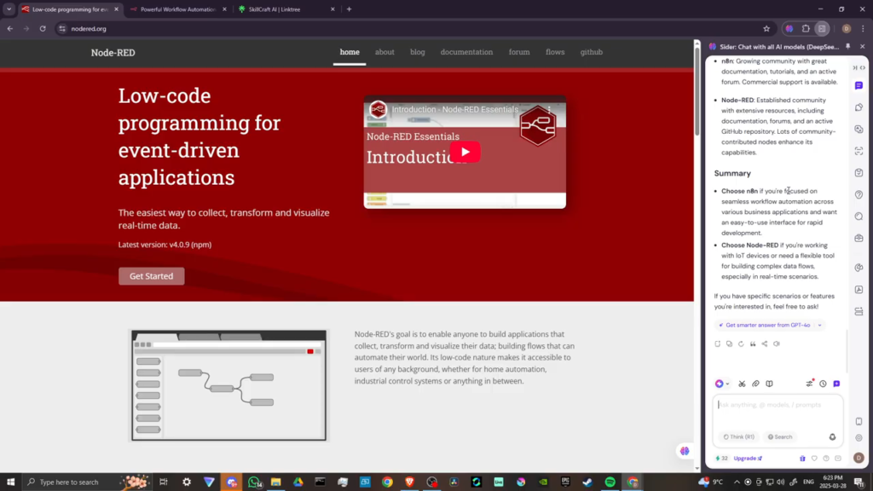Open chat settings sliders icon with red dot
873x491 pixels.
(x=810, y=383)
